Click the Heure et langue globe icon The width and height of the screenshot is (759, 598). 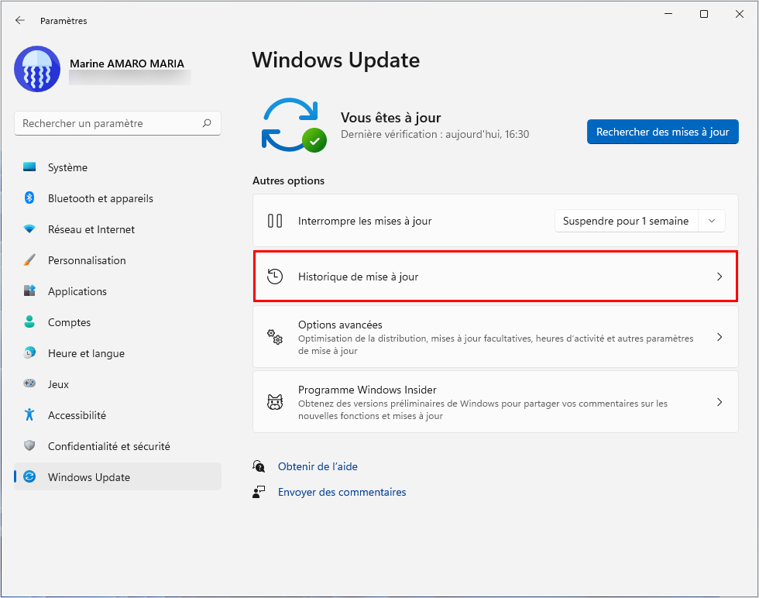pos(29,353)
